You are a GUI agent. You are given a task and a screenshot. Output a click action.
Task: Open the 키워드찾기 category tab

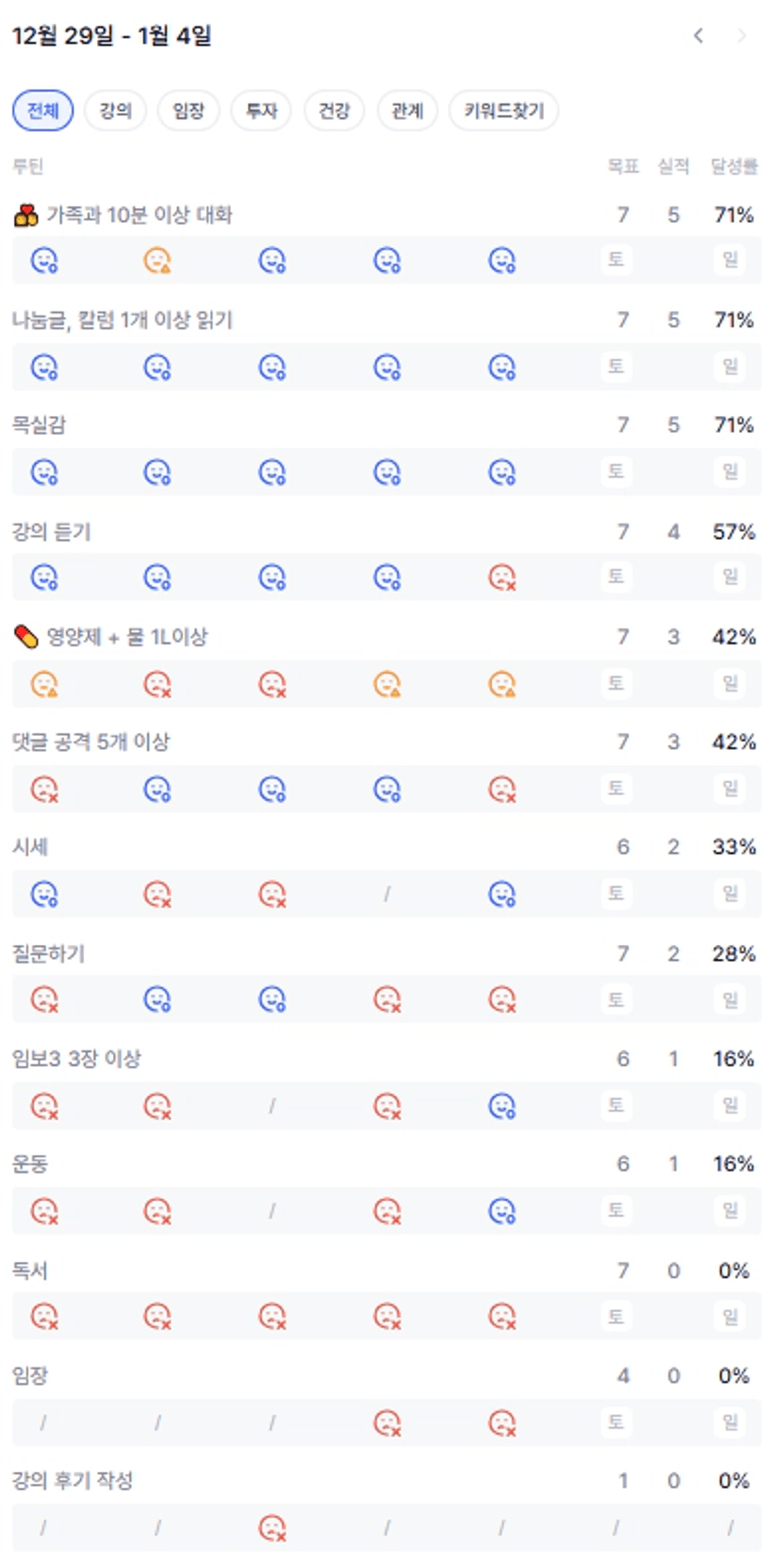click(x=503, y=111)
